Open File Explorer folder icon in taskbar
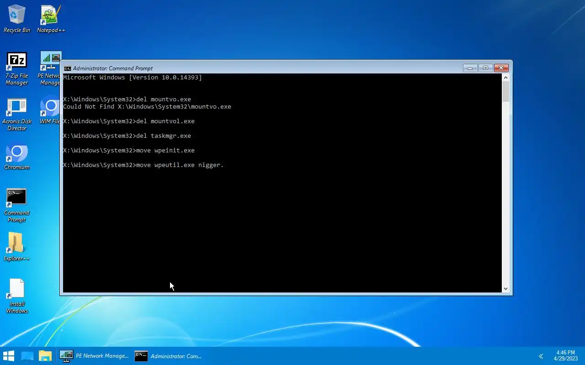Screen dimensions: 585x365 tap(45, 356)
